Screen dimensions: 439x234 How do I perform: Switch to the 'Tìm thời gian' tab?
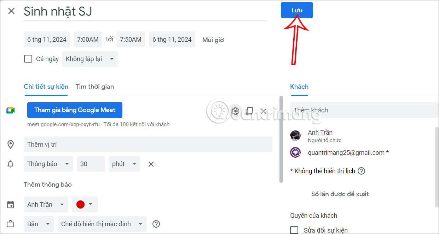[x=94, y=86]
